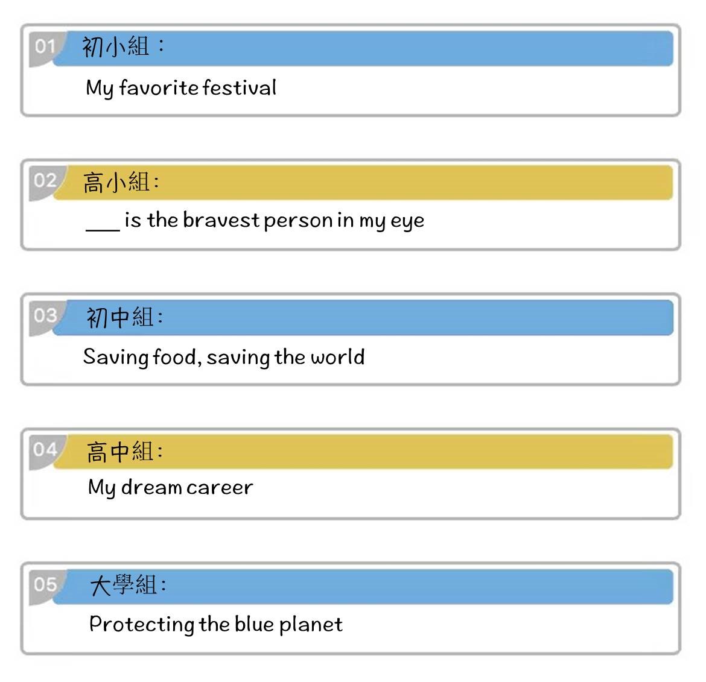This screenshot has width=706, height=682.
Task: Select the 初小組 blue header bar
Action: (363, 49)
